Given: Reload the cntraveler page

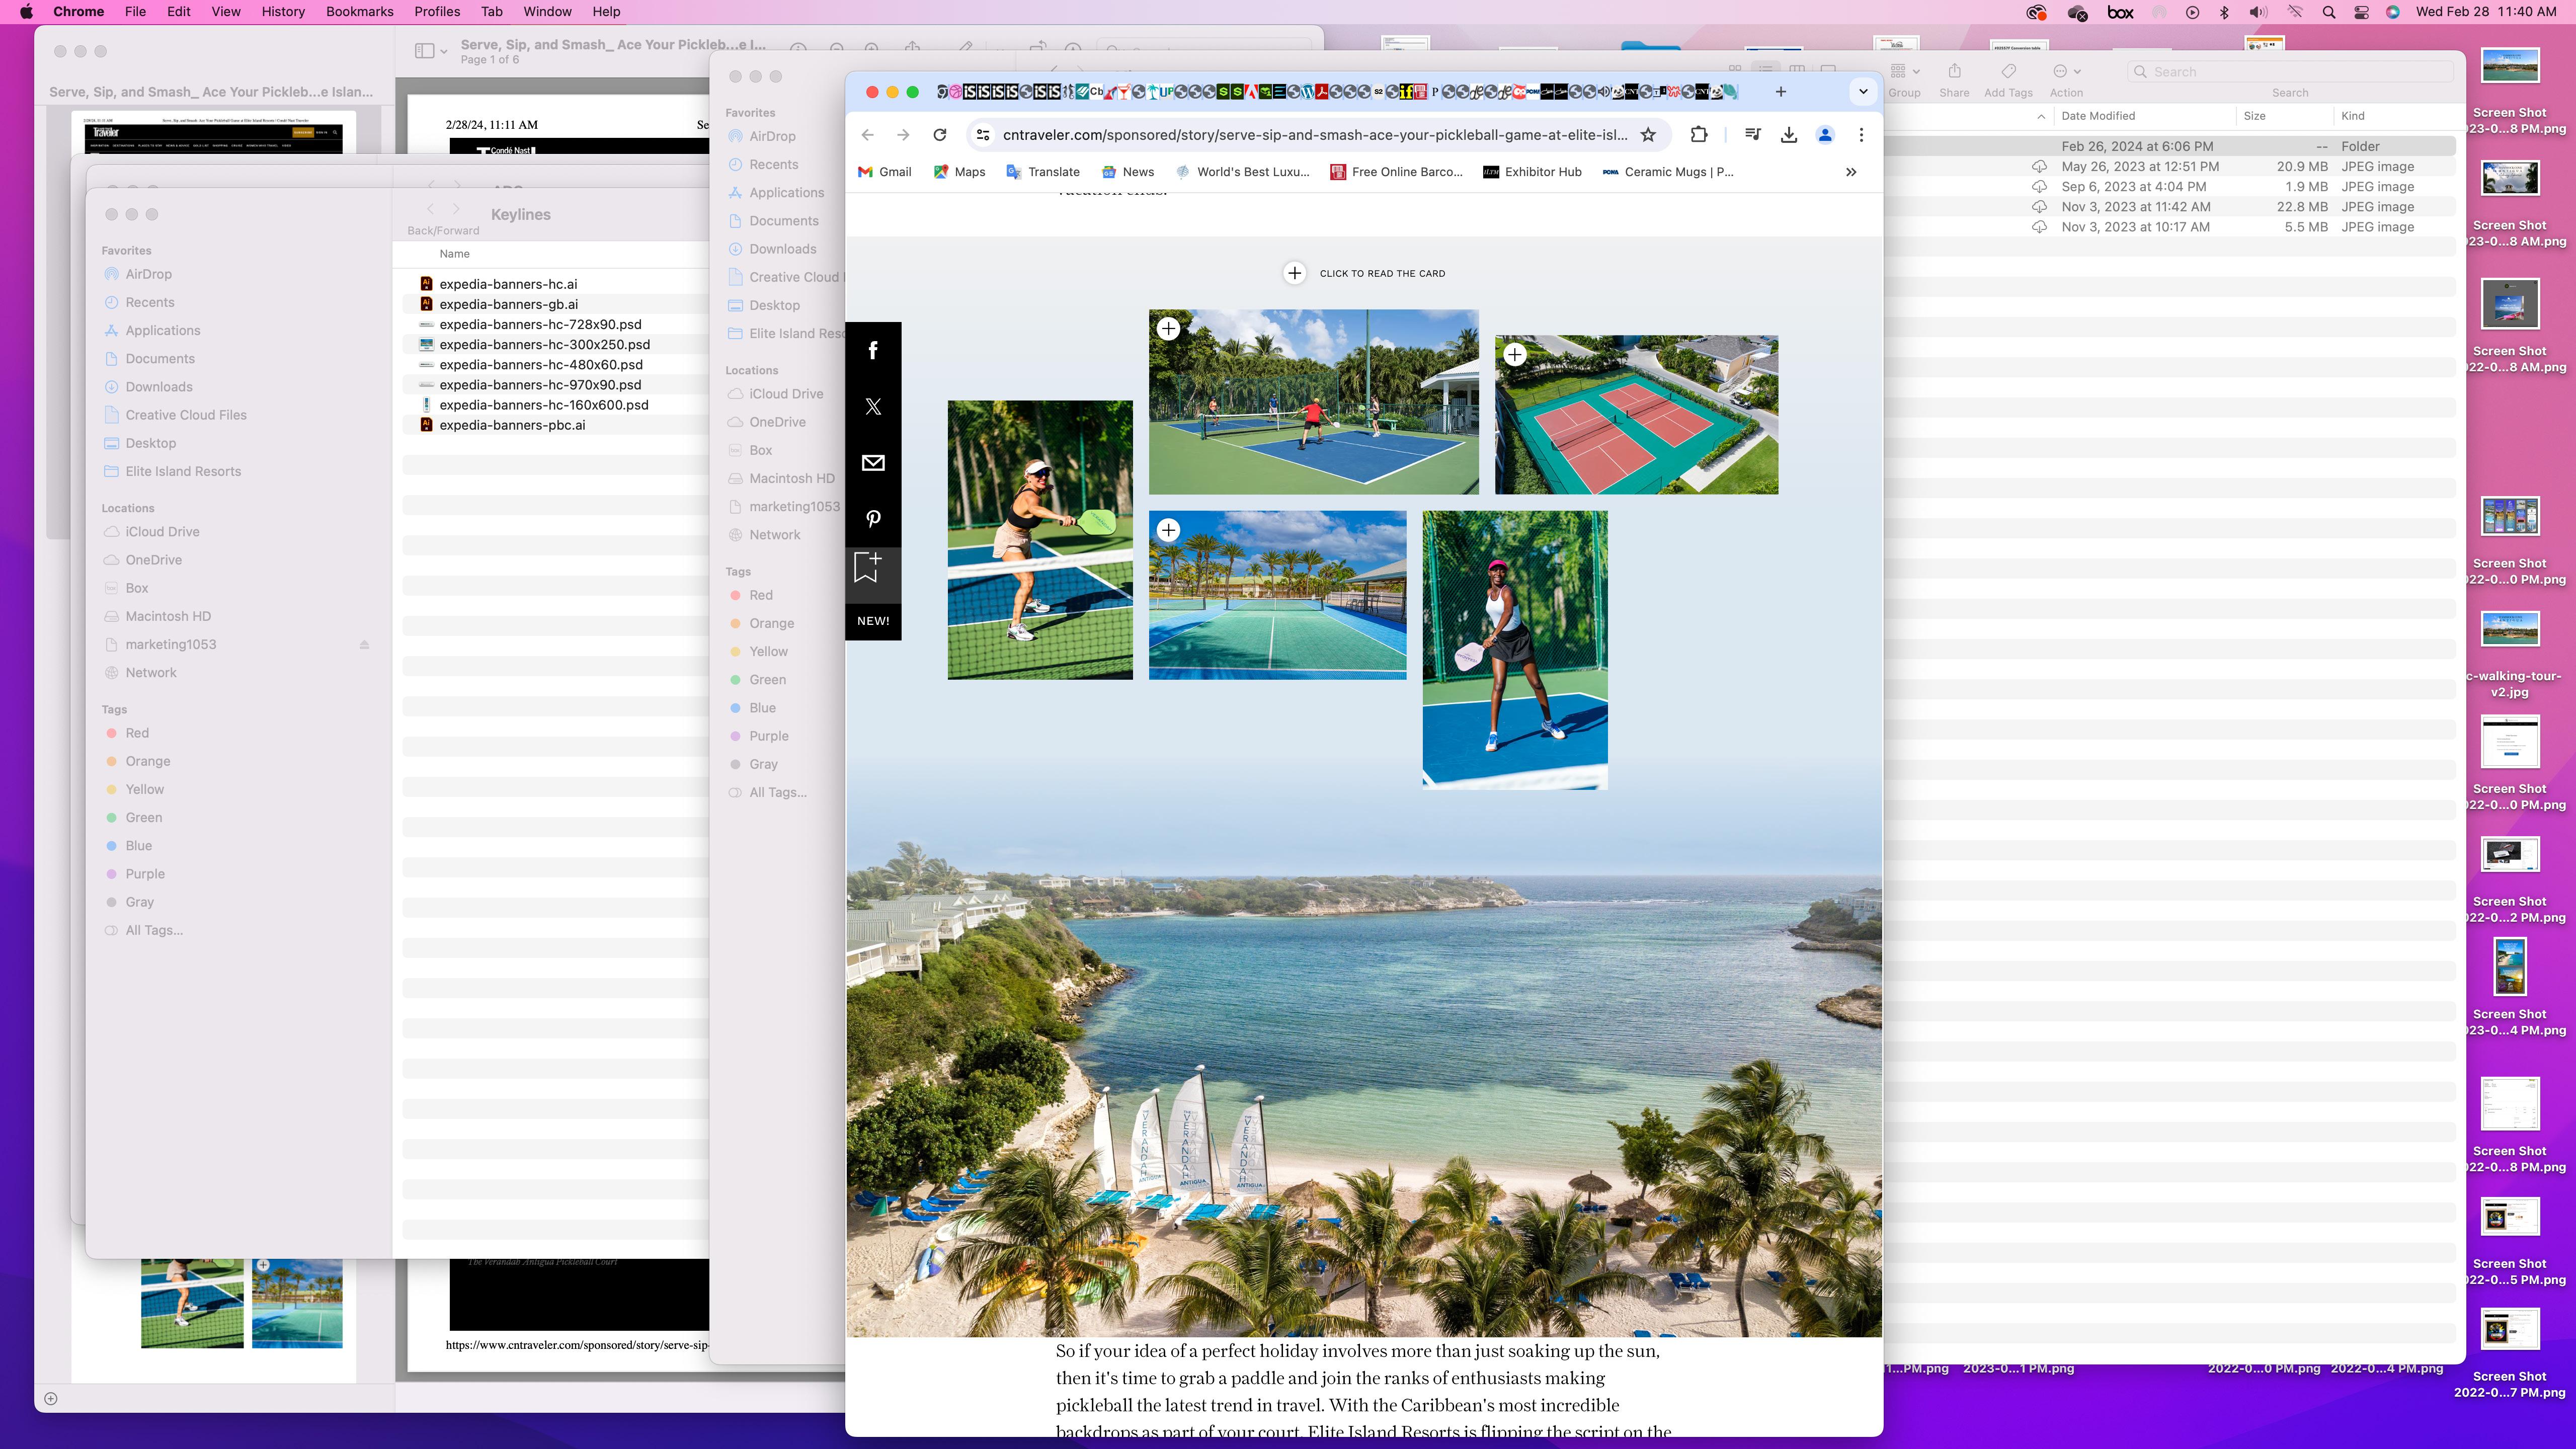Looking at the screenshot, I should pos(939,135).
